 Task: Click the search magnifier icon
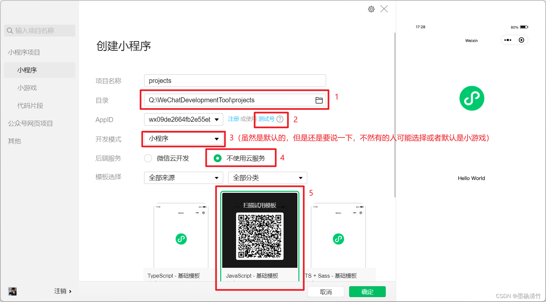pyautogui.click(x=10, y=31)
